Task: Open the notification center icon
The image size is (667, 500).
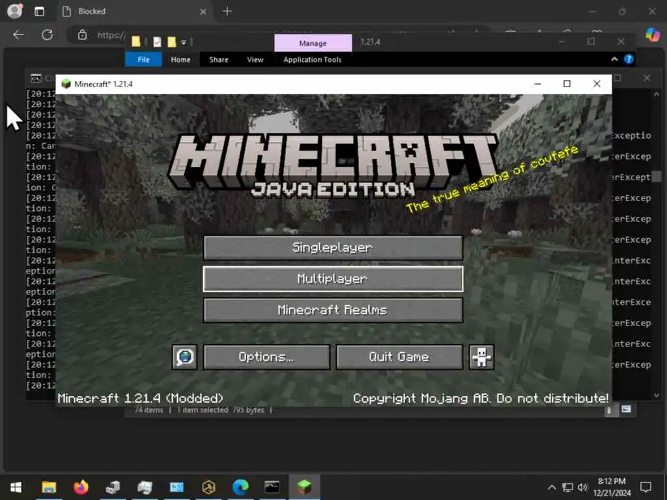Action: tap(646, 487)
